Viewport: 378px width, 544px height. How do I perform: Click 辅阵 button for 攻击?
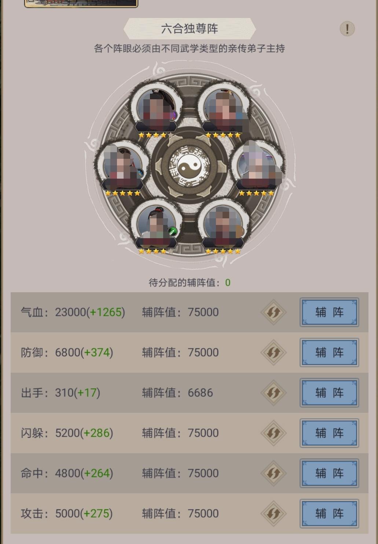(329, 513)
